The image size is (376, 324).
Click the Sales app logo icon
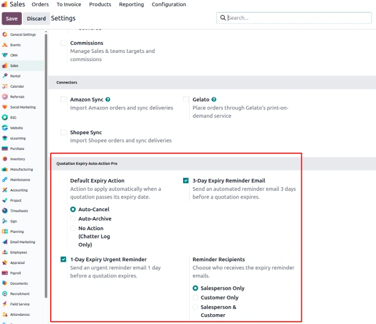click(x=4, y=4)
